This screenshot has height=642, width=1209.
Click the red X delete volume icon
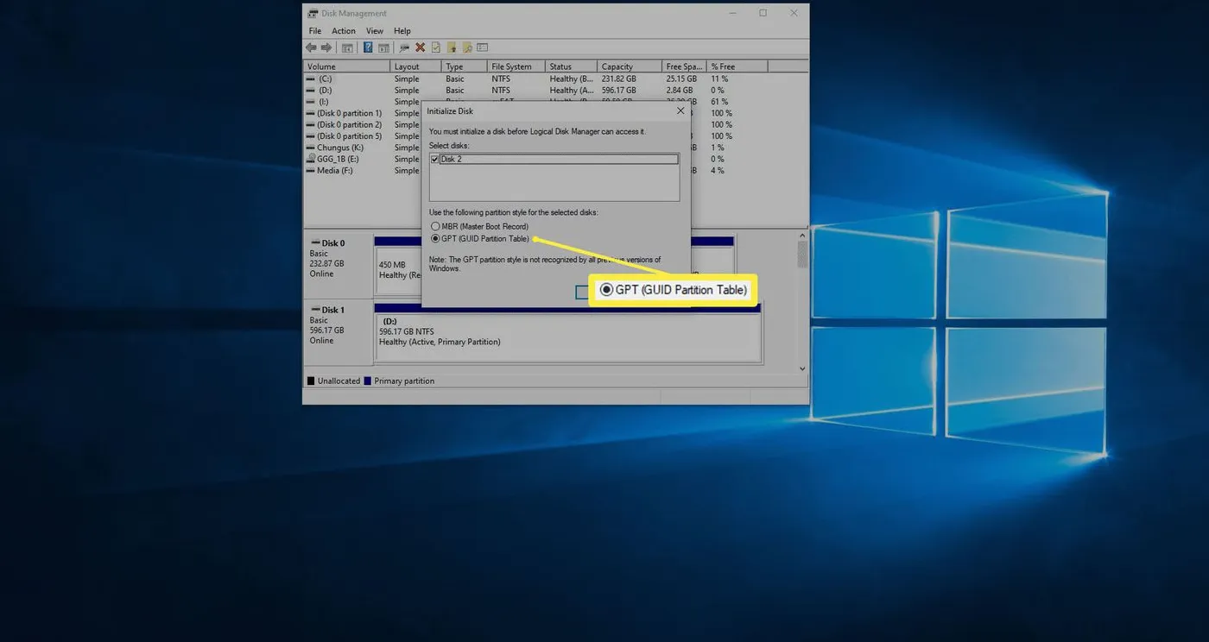tap(419, 47)
